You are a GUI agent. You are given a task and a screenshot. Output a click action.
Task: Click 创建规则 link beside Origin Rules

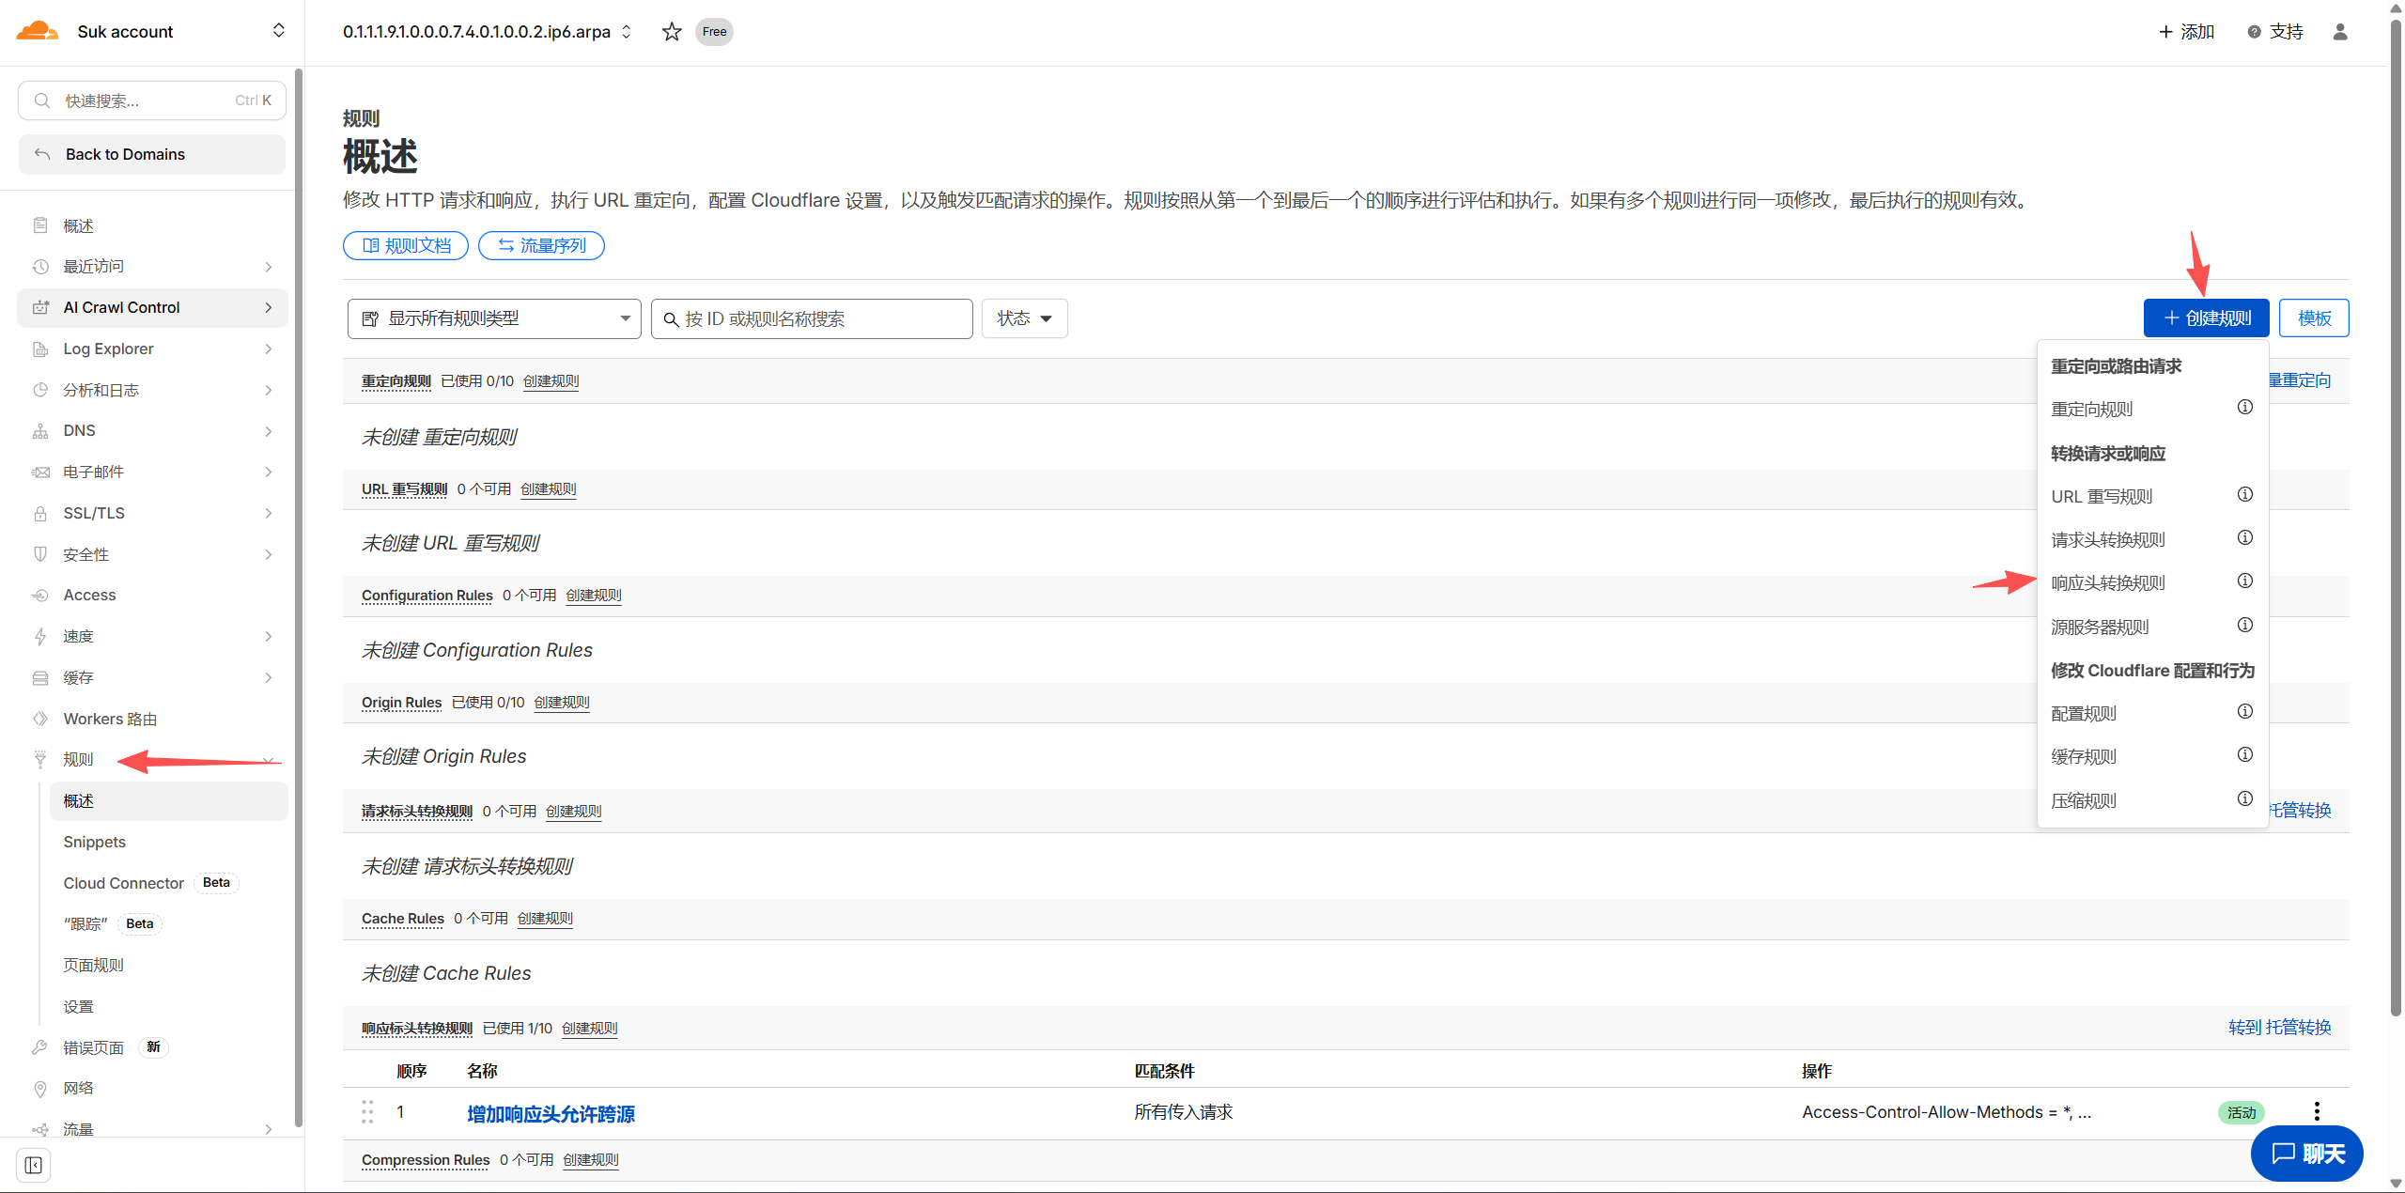[562, 703]
